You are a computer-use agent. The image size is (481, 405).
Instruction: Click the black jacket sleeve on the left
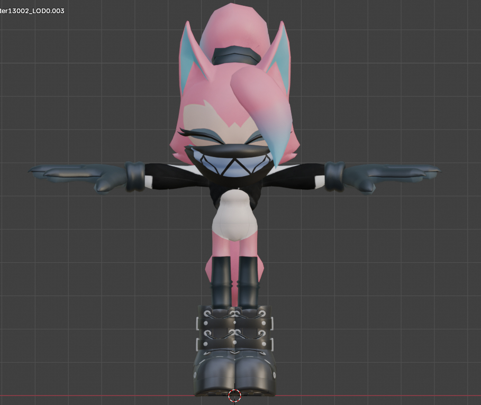click(x=175, y=176)
